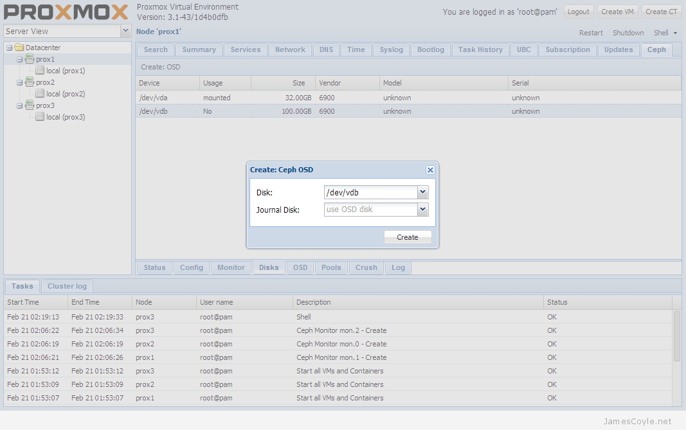
Task: Switch to Ceph Config sub-tab
Action: pos(192,268)
